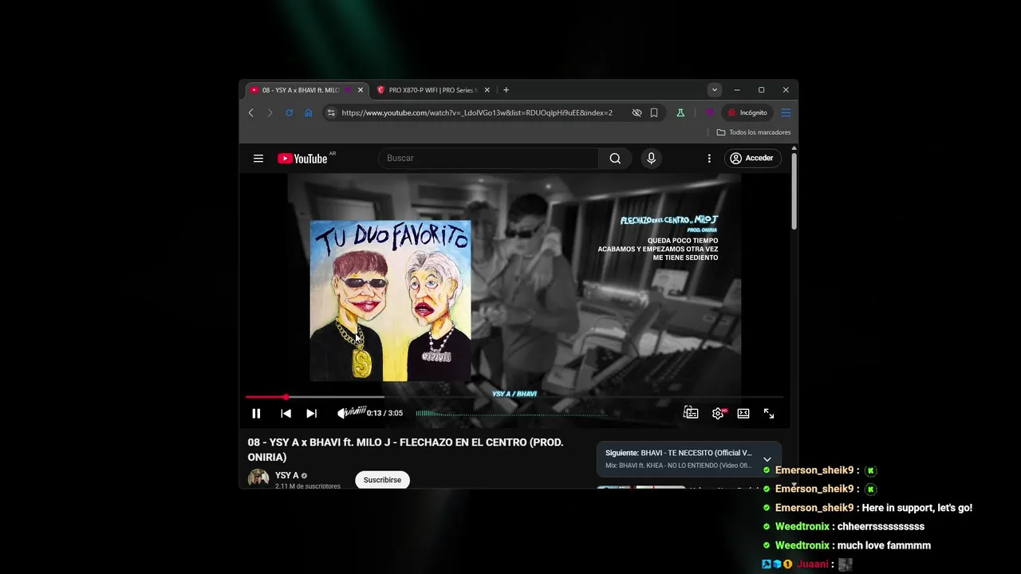Image resolution: width=1021 pixels, height=574 pixels.
Task: Select the YSY A x BHAVI browser tab
Action: pyautogui.click(x=301, y=90)
